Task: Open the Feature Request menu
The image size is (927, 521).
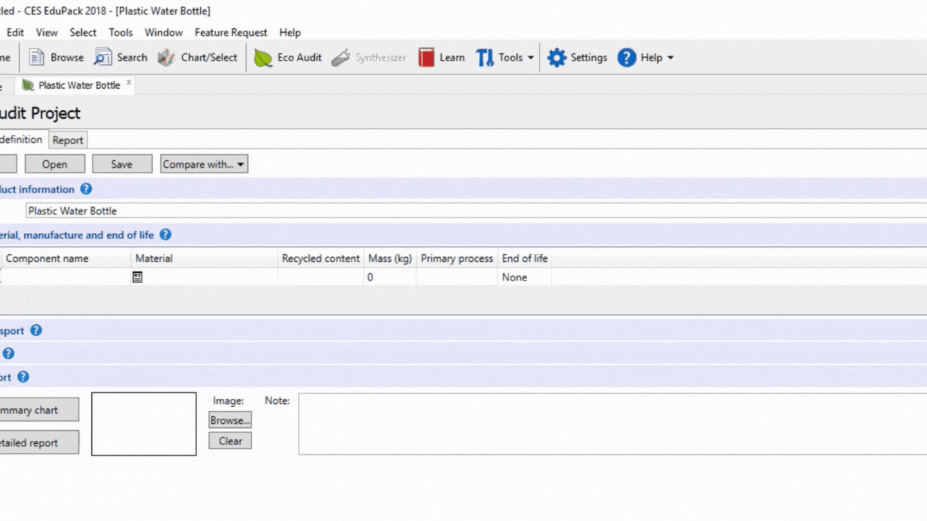Action: (x=231, y=32)
